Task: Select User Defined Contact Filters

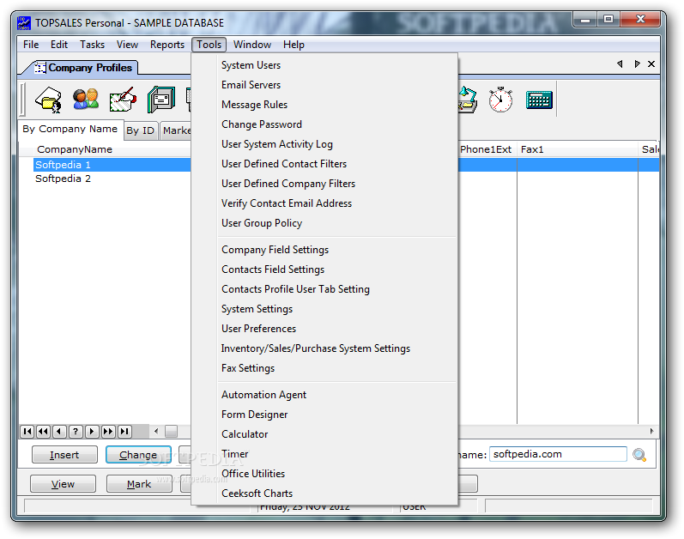Action: click(x=325, y=164)
